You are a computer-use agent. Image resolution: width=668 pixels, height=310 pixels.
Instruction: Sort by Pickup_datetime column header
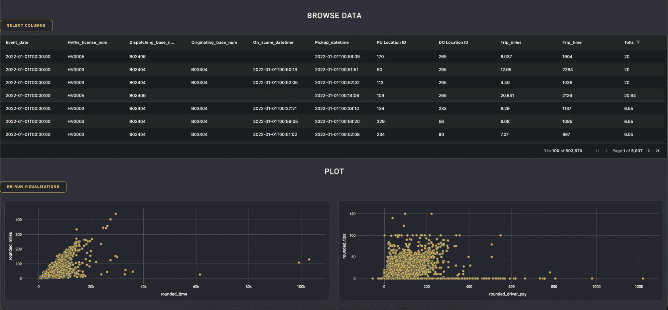(x=331, y=42)
